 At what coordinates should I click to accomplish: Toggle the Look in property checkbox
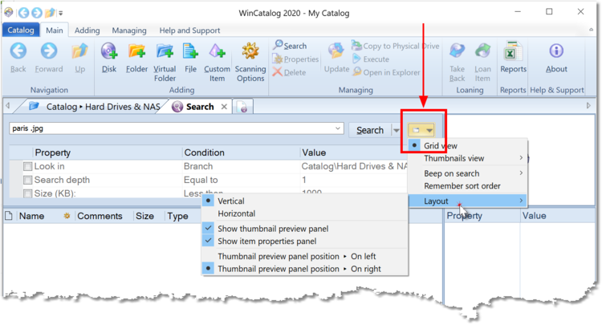[28, 166]
